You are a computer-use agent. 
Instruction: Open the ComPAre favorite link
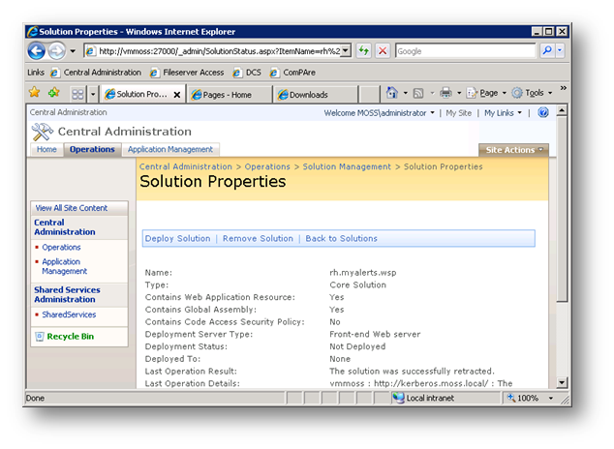pyautogui.click(x=292, y=73)
